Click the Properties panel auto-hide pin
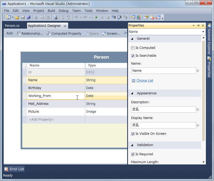 [x=198, y=25]
